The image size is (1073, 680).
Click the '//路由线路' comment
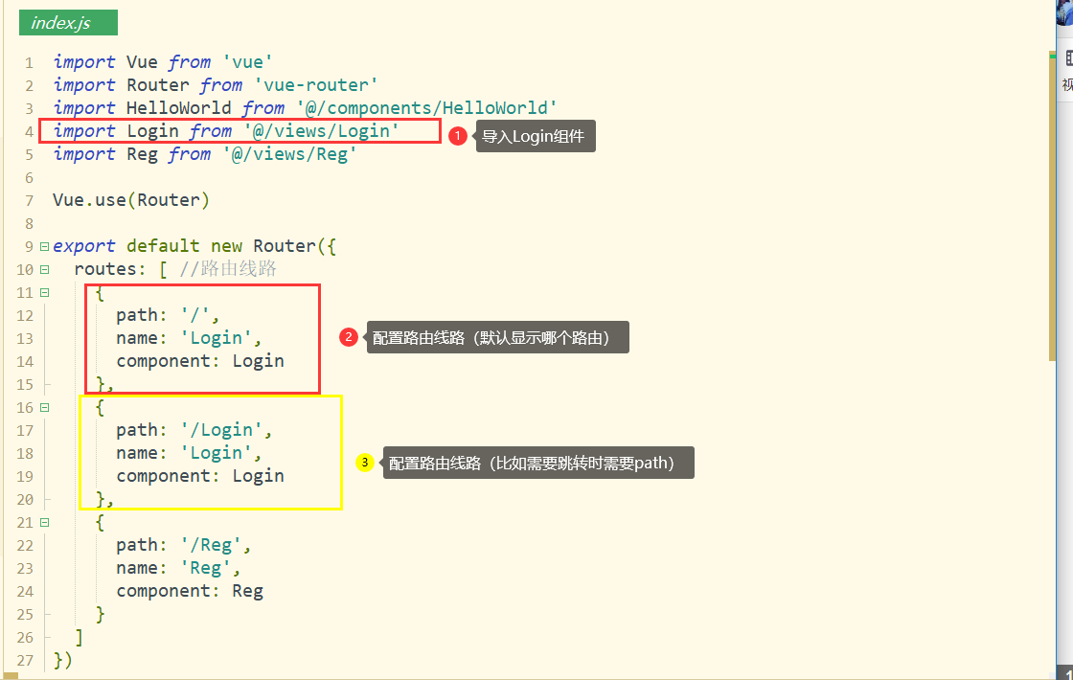[228, 269]
